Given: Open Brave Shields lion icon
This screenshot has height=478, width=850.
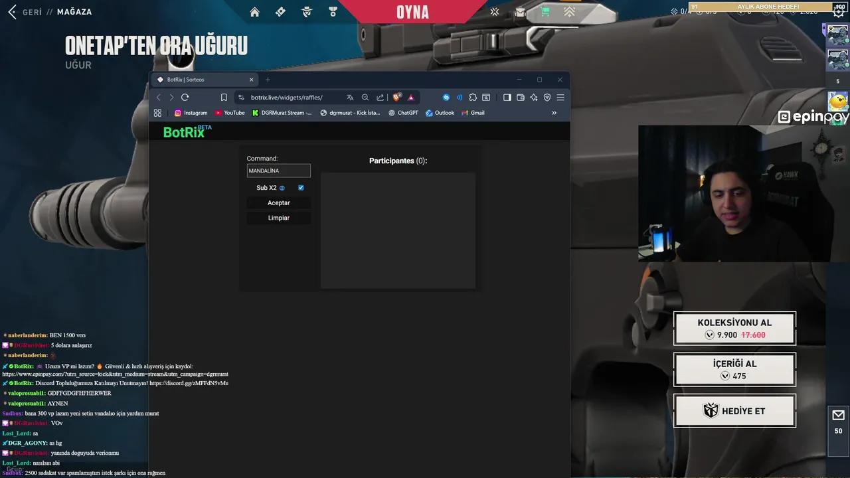Looking at the screenshot, I should (x=397, y=98).
